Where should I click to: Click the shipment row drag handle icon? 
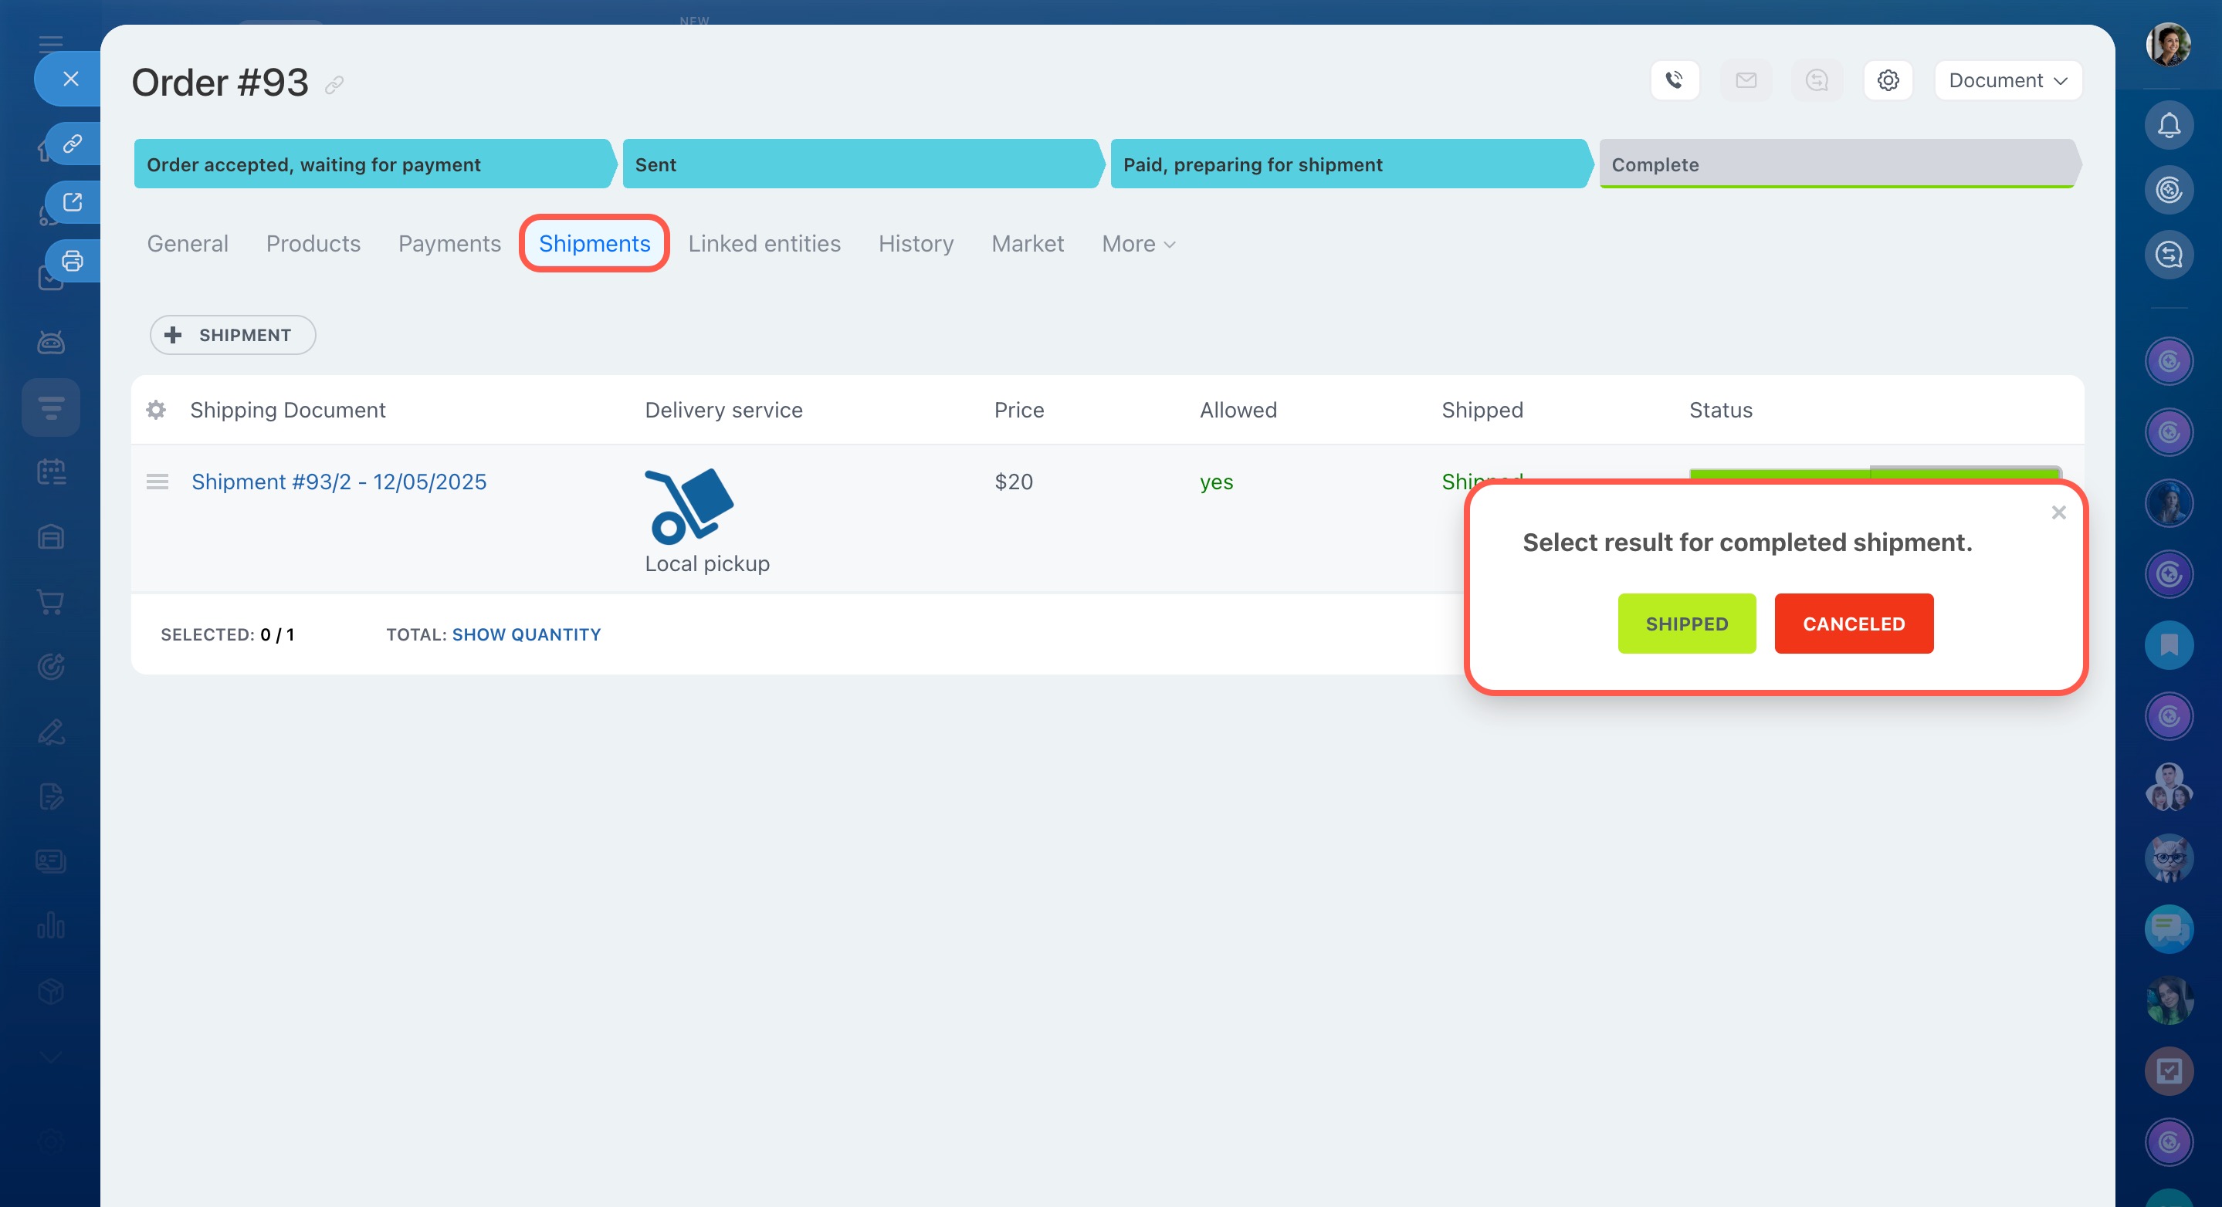coord(157,481)
